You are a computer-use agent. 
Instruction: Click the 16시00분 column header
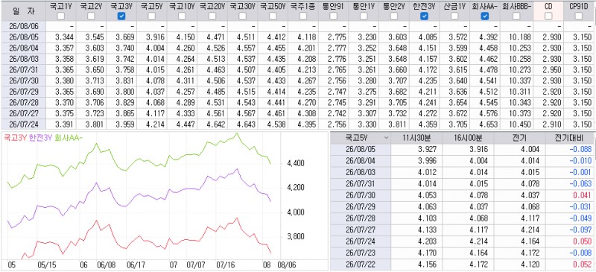click(467, 138)
